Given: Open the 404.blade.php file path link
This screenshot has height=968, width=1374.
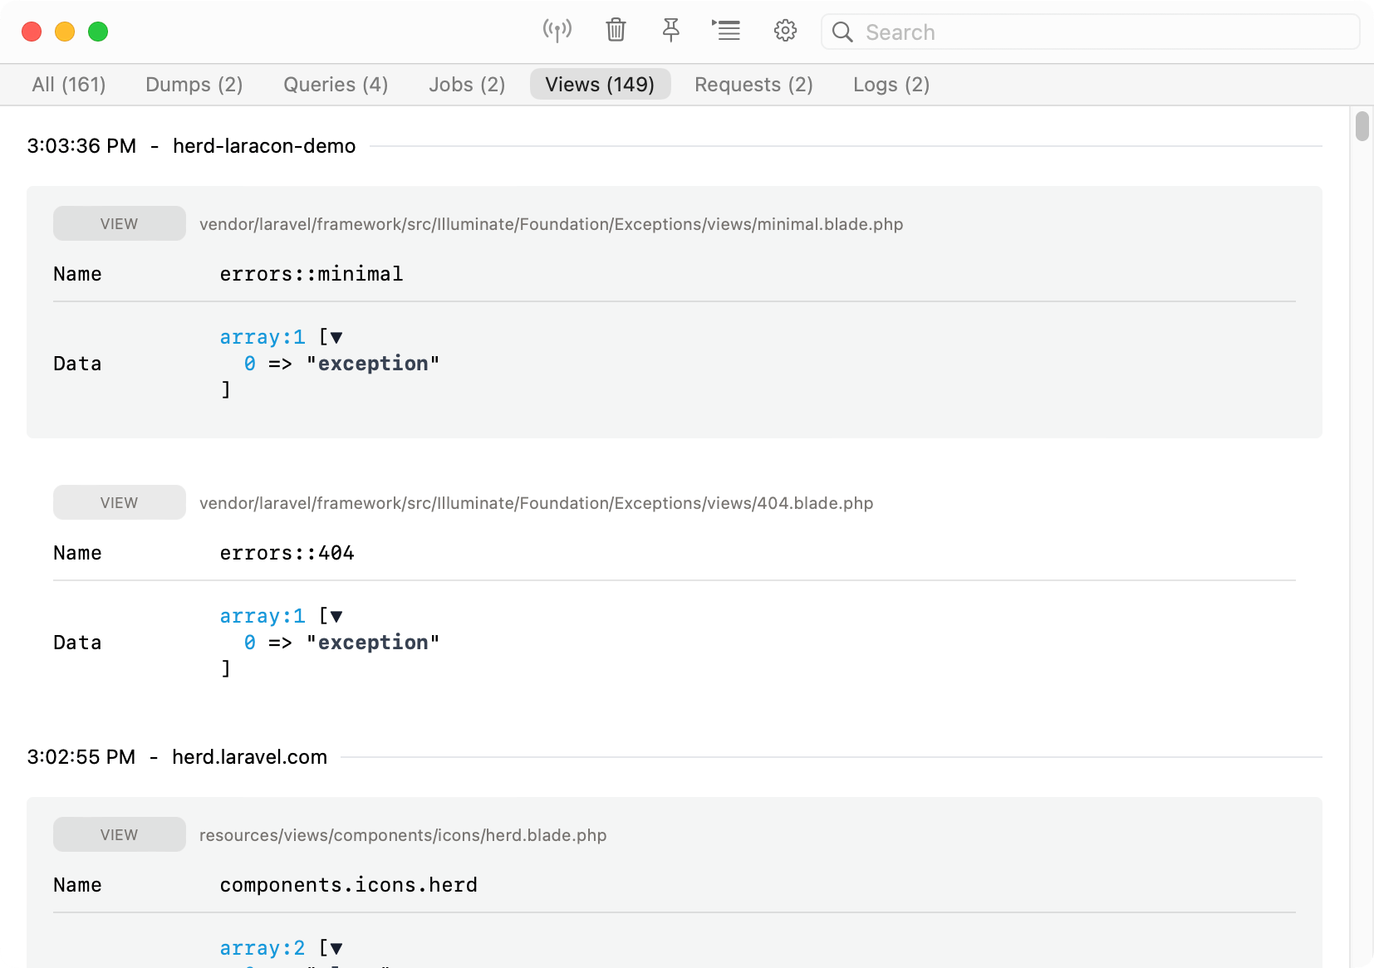Looking at the screenshot, I should click(x=536, y=503).
